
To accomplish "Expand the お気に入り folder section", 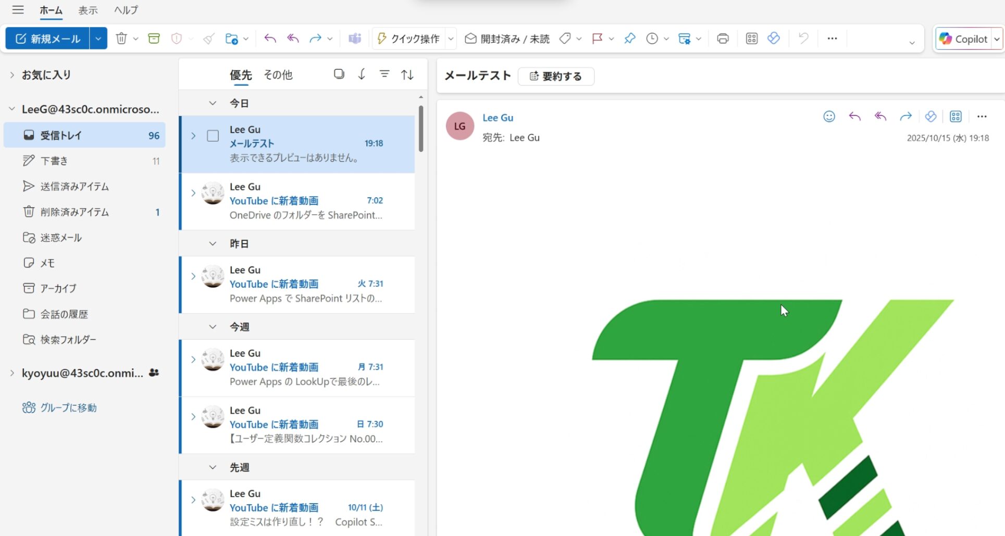I will (x=12, y=75).
